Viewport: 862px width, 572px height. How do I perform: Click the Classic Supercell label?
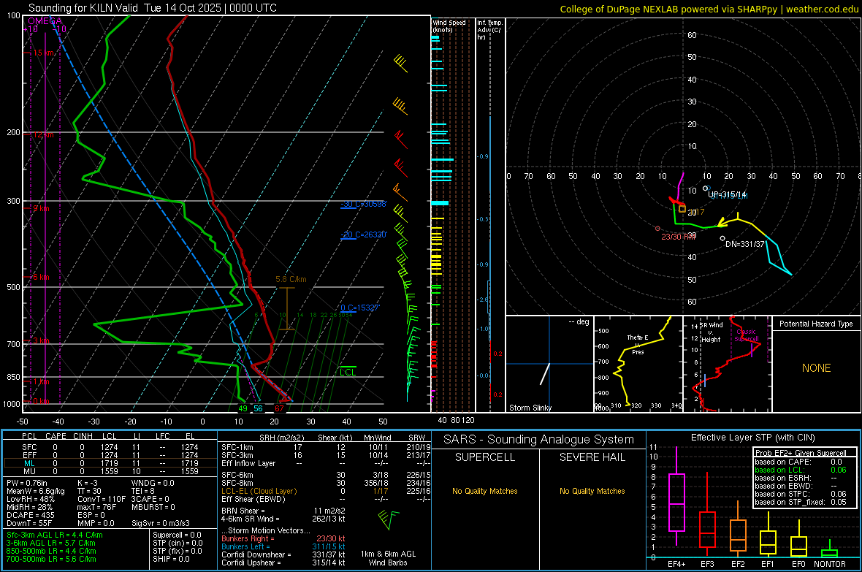coord(747,335)
